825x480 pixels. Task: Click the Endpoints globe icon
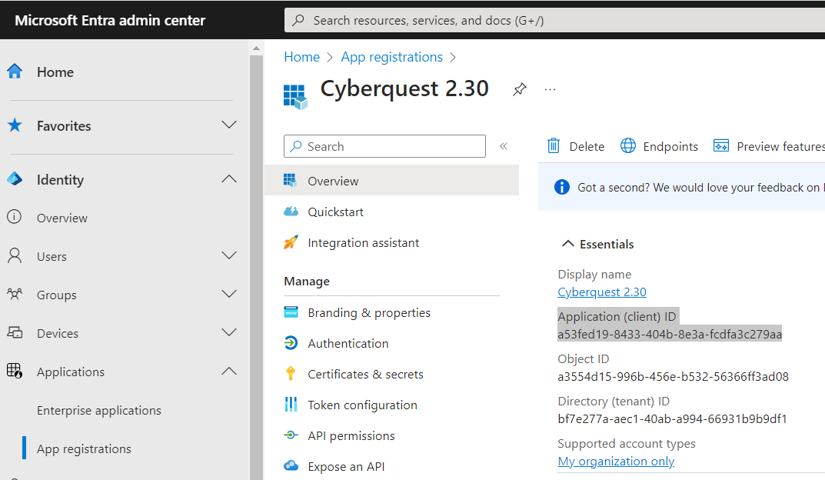click(x=628, y=146)
